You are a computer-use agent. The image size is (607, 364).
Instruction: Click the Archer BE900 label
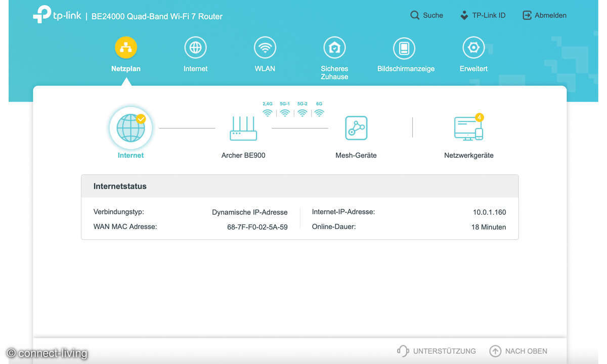[x=243, y=155]
